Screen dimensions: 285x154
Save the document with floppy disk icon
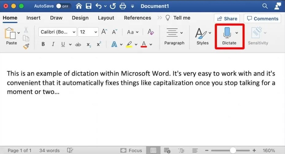[x=89, y=6]
